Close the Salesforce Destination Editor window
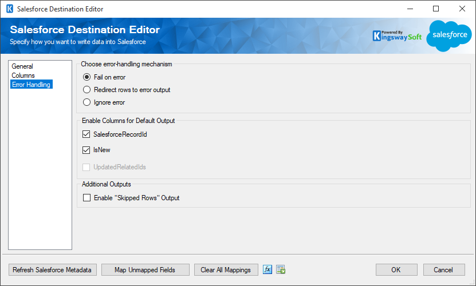The width and height of the screenshot is (476, 286). point(462,9)
